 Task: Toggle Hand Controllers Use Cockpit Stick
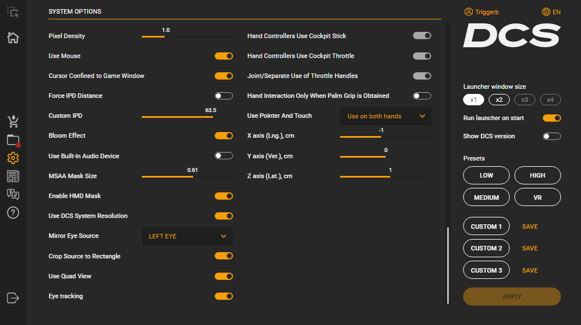coord(422,36)
